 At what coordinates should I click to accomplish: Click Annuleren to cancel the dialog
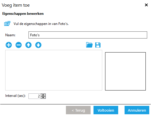point(137,110)
